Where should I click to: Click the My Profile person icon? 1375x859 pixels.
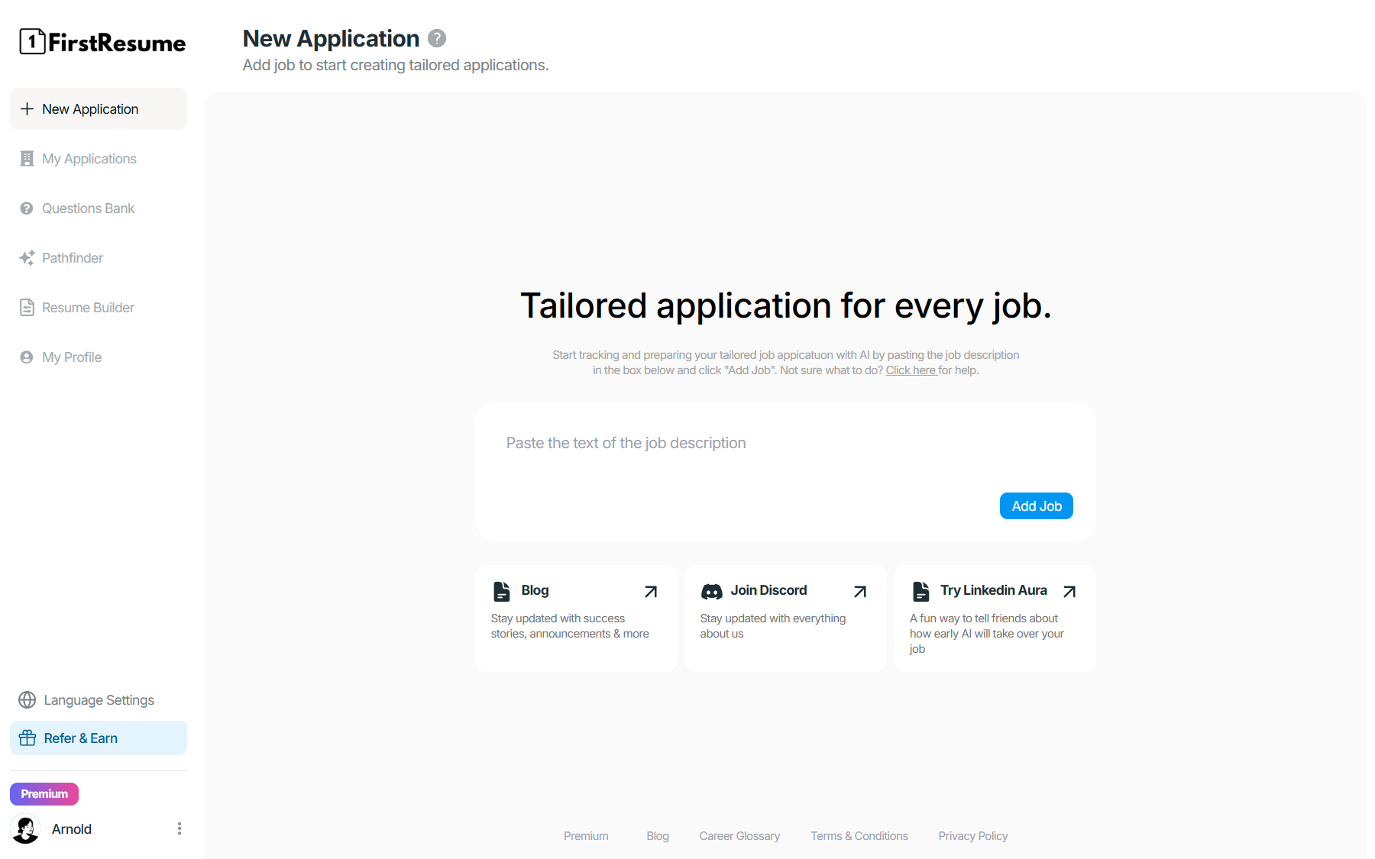(x=27, y=357)
